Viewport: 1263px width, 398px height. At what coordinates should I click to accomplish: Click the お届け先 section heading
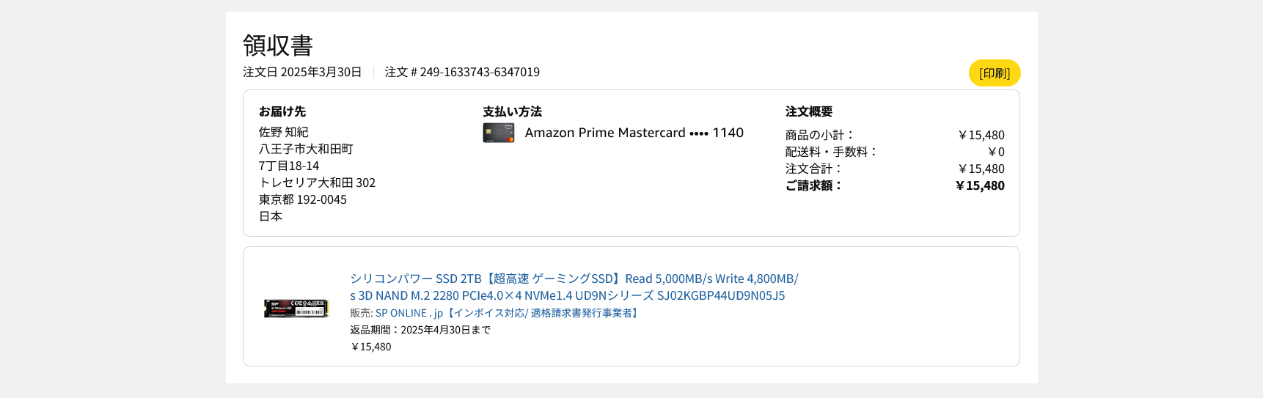click(x=282, y=111)
